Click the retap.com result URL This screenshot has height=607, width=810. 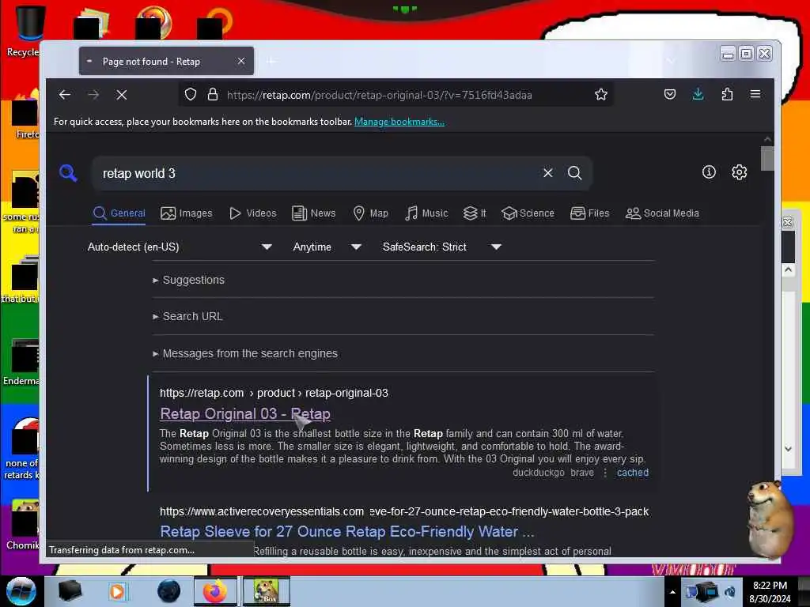[x=274, y=393]
